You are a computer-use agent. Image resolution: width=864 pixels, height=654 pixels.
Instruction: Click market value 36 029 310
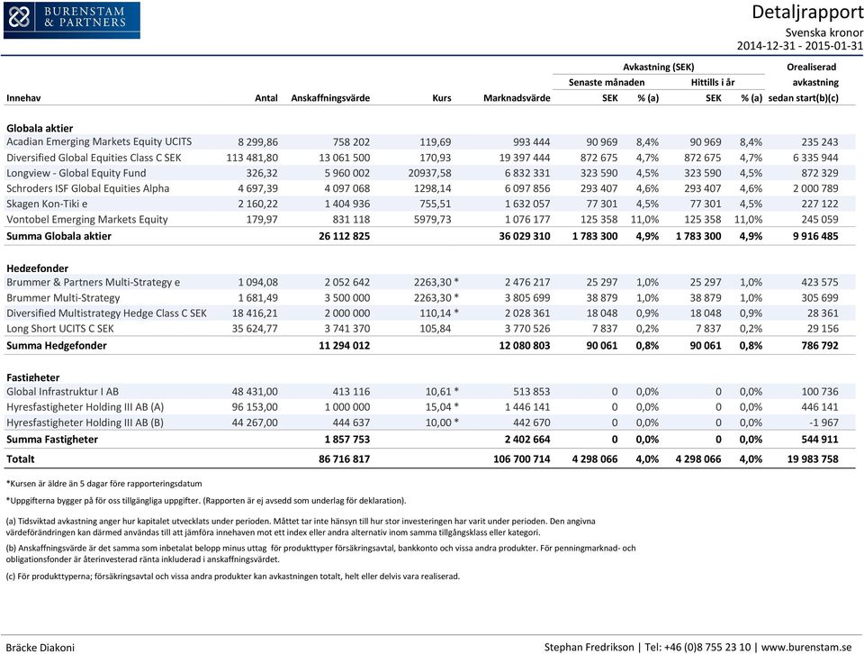tap(524, 236)
